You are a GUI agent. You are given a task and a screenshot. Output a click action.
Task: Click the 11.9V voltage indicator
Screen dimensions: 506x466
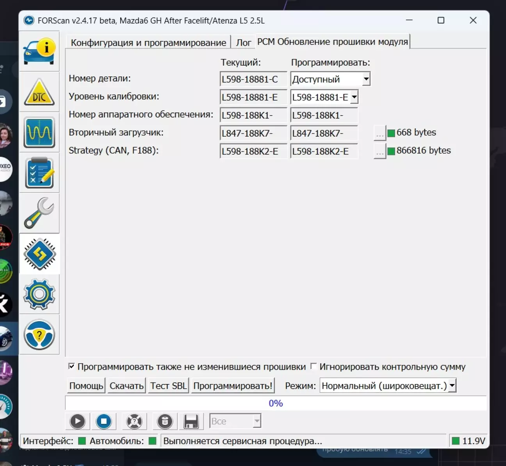point(469,441)
